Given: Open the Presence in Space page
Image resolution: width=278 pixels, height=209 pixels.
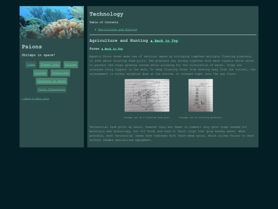Looking at the screenshot, I should pos(51,81).
